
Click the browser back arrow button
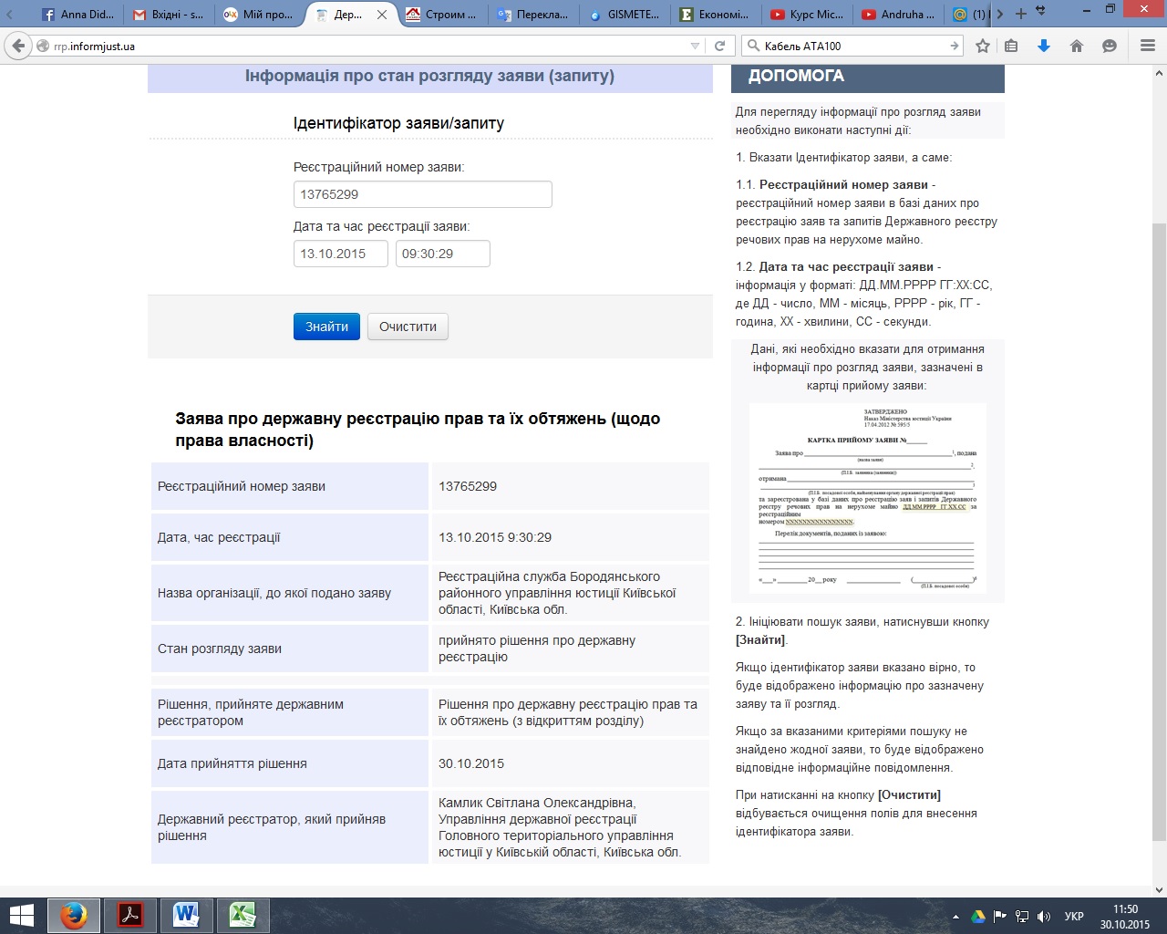coord(18,46)
